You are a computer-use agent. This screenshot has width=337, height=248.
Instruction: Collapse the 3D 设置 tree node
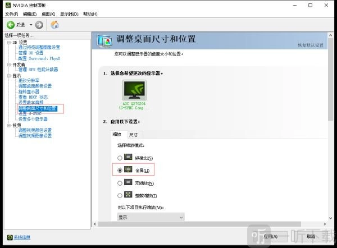click(8, 42)
